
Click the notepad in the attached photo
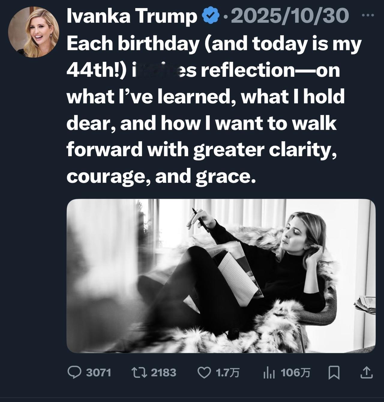[237, 279]
